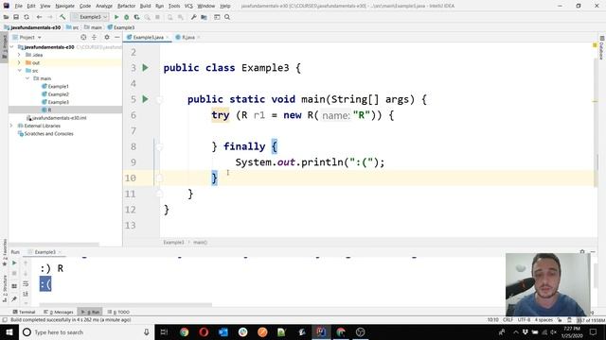Open the Example3 run configuration dropdown
Image resolution: width=606 pixels, height=340 pixels.
(x=90, y=17)
